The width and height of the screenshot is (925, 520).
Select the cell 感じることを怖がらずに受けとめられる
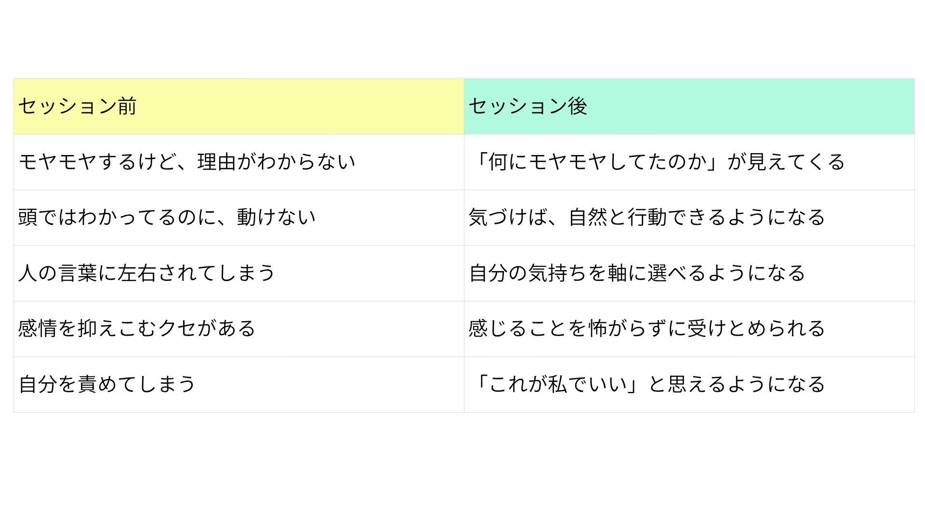pos(689,329)
